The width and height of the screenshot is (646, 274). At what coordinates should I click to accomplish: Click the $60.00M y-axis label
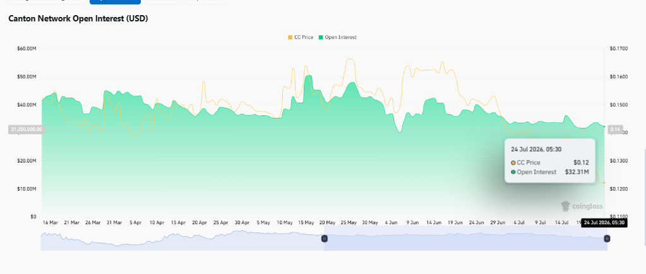point(27,49)
